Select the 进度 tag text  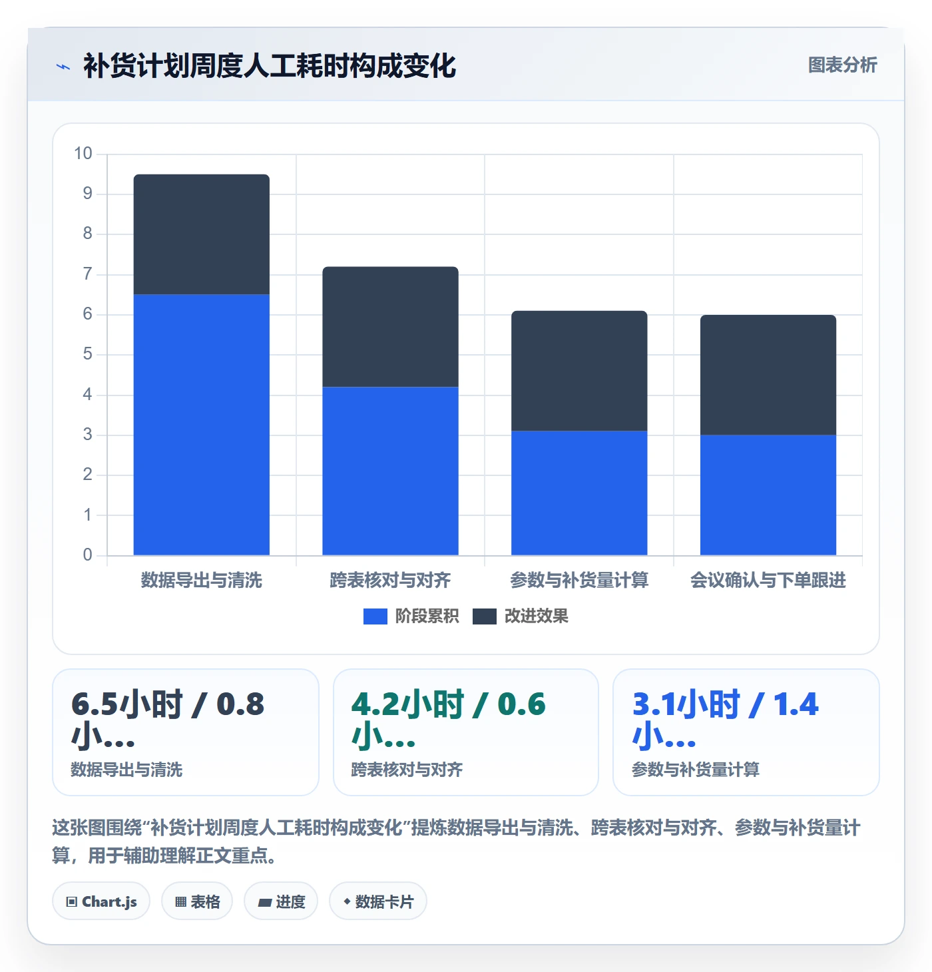[290, 902]
